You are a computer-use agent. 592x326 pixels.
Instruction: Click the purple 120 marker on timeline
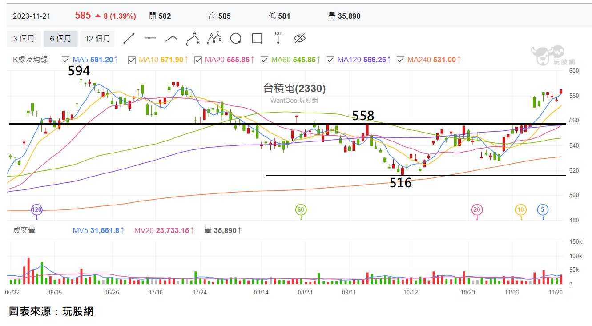point(36,209)
